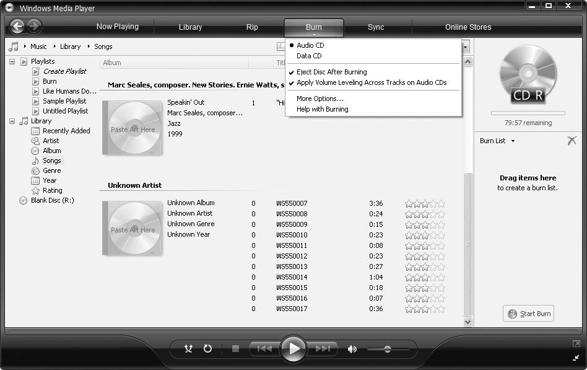Rate WS550014 with stars

pyautogui.click(x=425, y=278)
